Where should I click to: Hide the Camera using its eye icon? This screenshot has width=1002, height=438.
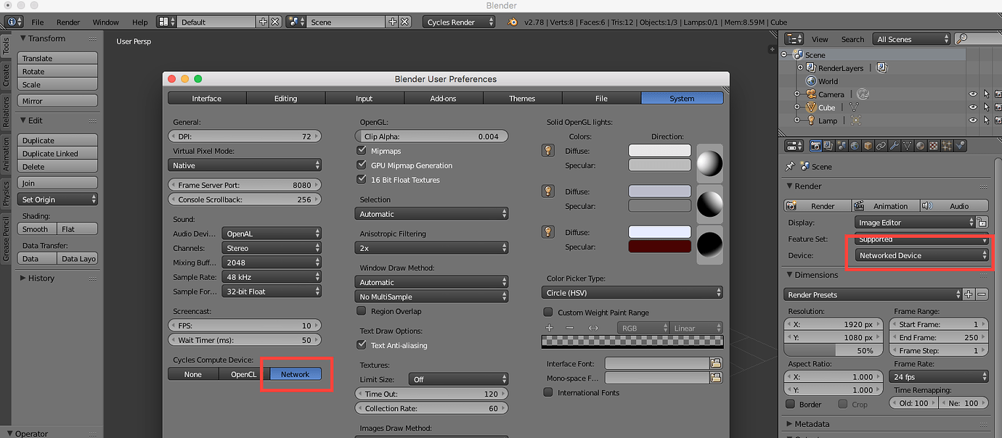pos(972,94)
